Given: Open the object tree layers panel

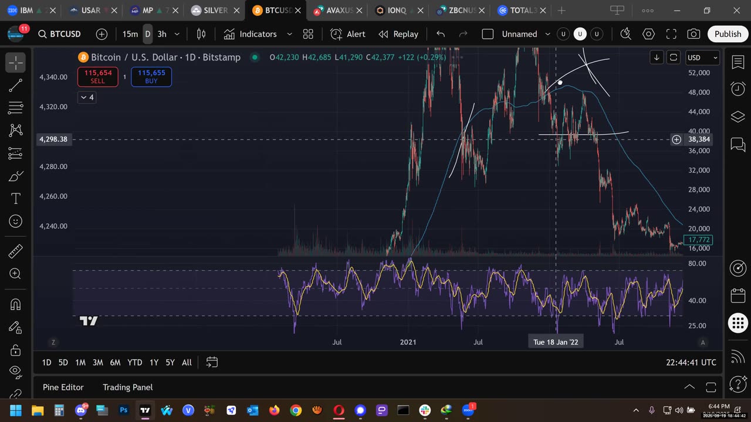Looking at the screenshot, I should [738, 117].
